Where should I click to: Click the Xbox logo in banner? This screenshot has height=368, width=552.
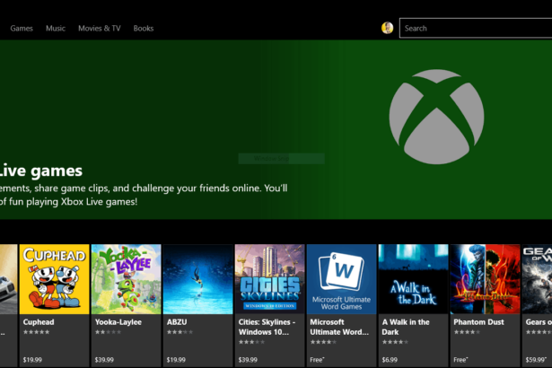tap(436, 117)
